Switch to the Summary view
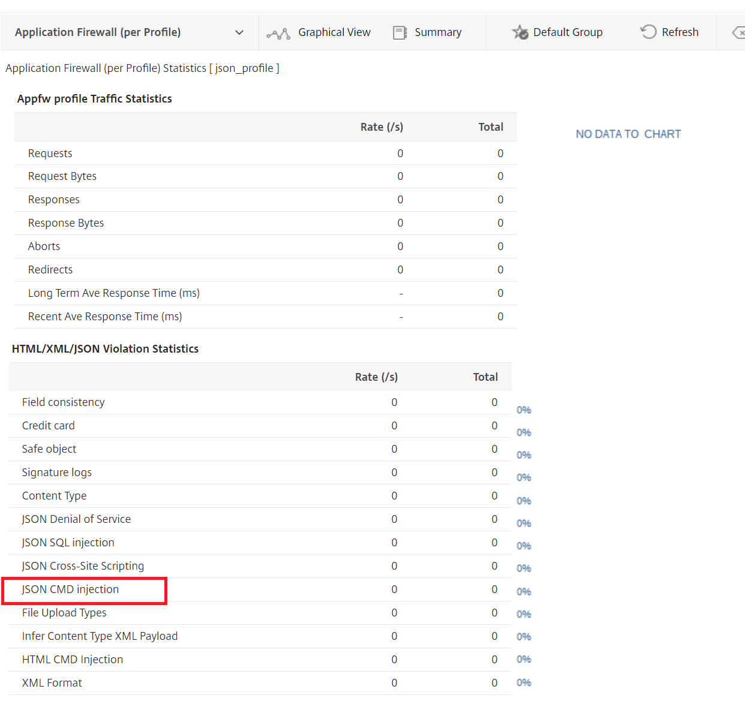The height and width of the screenshot is (701, 745). tap(438, 32)
